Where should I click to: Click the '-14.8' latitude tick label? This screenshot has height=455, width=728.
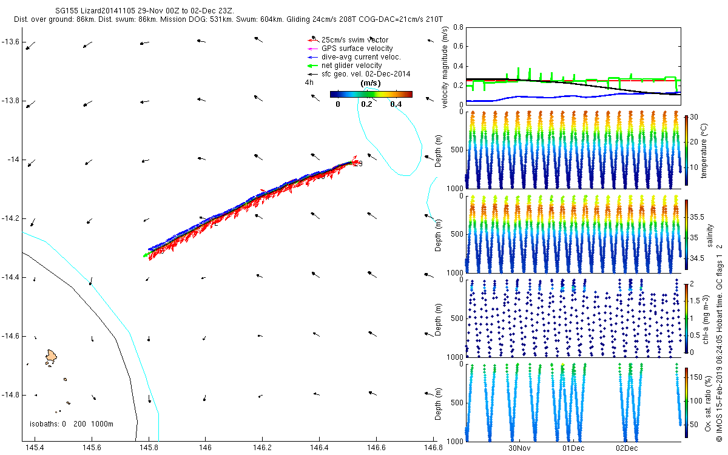click(x=10, y=395)
